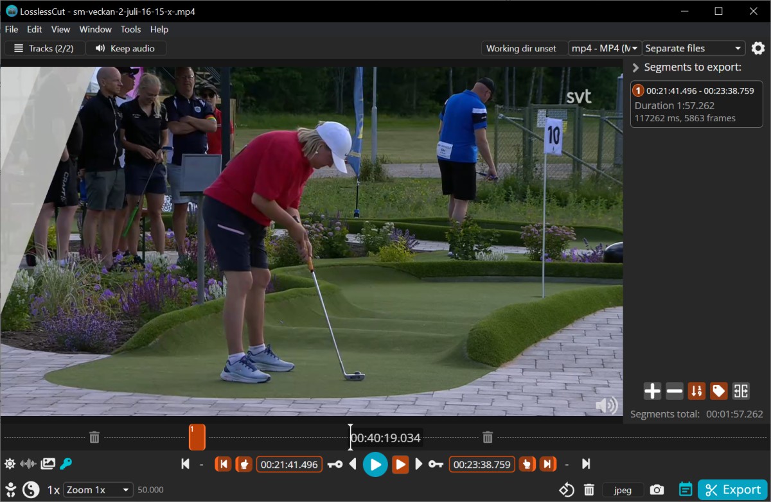This screenshot has height=502, width=771.
Task: Capture a frame snapshot with the camera icon
Action: (656, 490)
